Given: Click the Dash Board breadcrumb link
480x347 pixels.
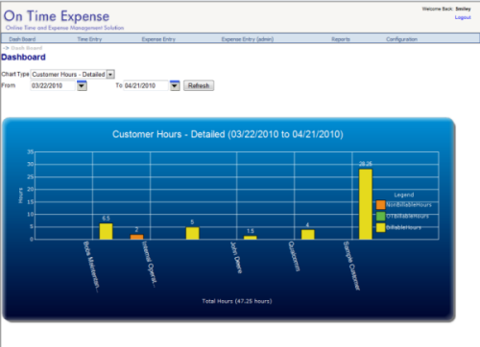Looking at the screenshot, I should pos(27,48).
